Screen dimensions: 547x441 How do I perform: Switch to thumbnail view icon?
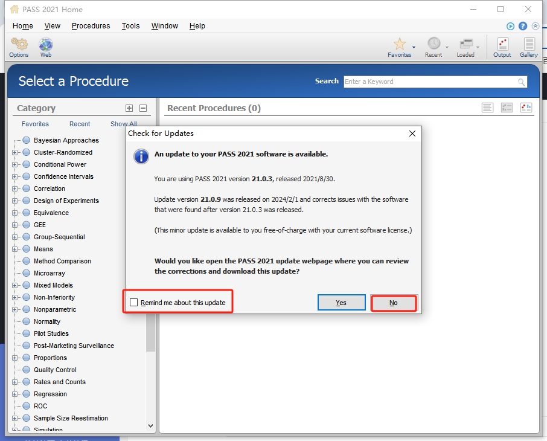click(x=526, y=108)
